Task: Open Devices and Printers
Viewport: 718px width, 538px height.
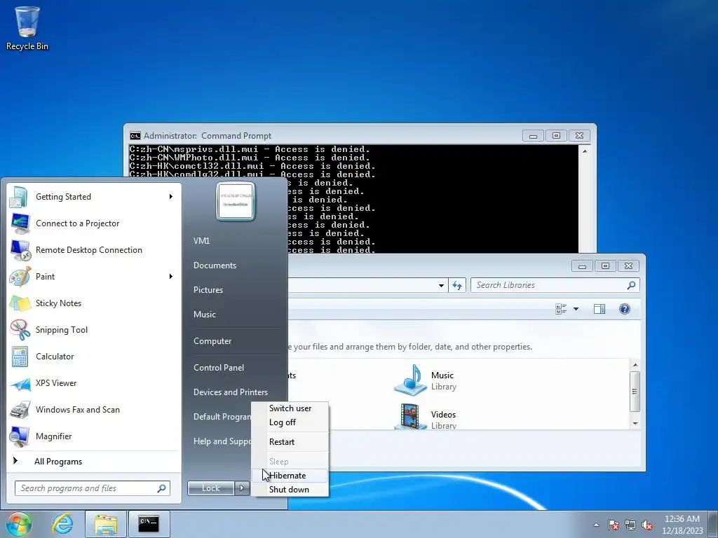Action: (230, 392)
